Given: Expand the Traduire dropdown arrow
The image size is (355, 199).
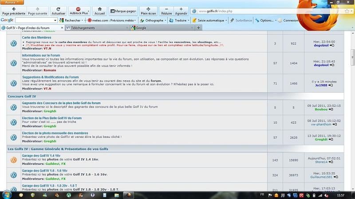Looking at the screenshot, I should pos(188,20).
